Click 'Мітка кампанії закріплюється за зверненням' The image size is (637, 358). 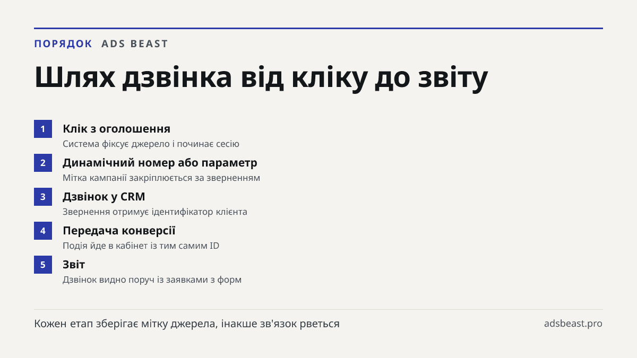[x=161, y=178]
